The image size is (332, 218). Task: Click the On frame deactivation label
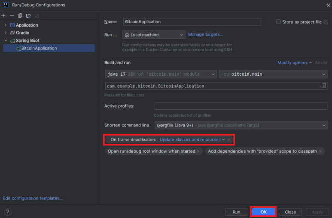[133, 140]
